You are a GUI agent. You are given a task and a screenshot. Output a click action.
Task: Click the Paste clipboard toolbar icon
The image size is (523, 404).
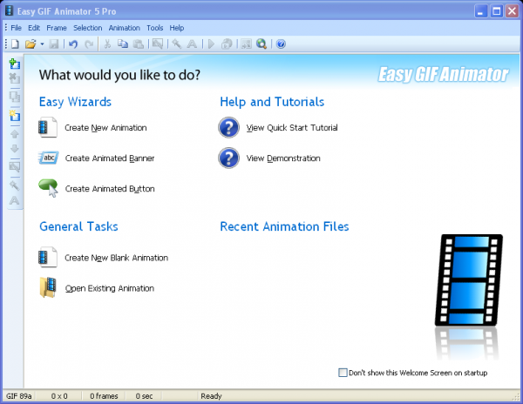click(139, 44)
